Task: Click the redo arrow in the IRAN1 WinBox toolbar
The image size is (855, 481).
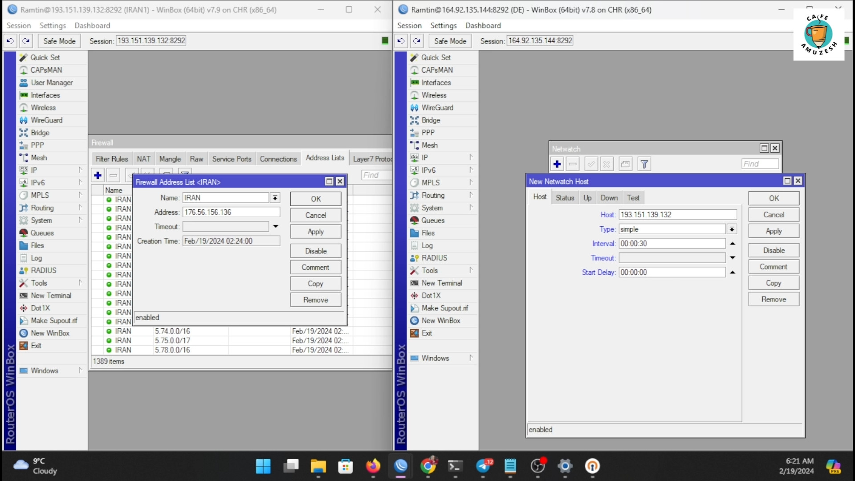Action: pyautogui.click(x=26, y=41)
